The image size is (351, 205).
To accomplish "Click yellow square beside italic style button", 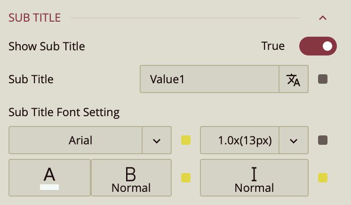I will tap(323, 177).
